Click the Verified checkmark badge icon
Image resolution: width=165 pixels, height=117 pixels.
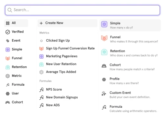pyautogui.click(x=8, y=32)
